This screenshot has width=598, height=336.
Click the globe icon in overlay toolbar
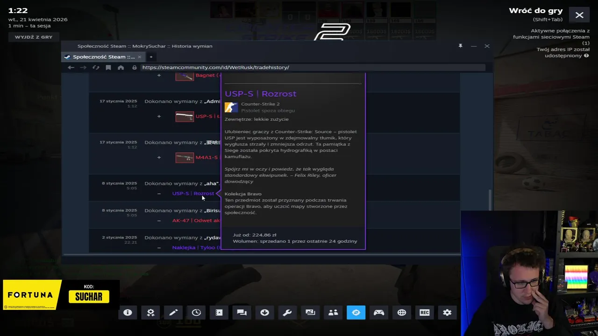click(402, 313)
